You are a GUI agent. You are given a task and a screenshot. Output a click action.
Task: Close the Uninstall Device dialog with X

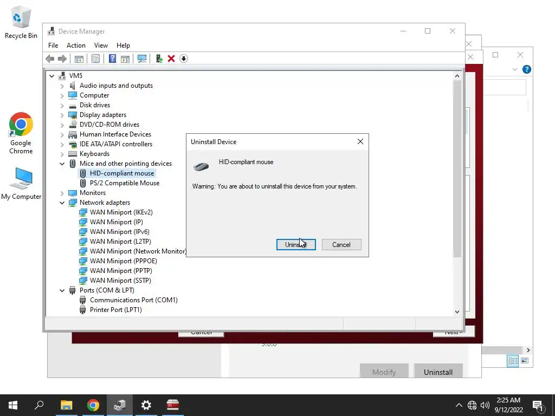tap(360, 141)
